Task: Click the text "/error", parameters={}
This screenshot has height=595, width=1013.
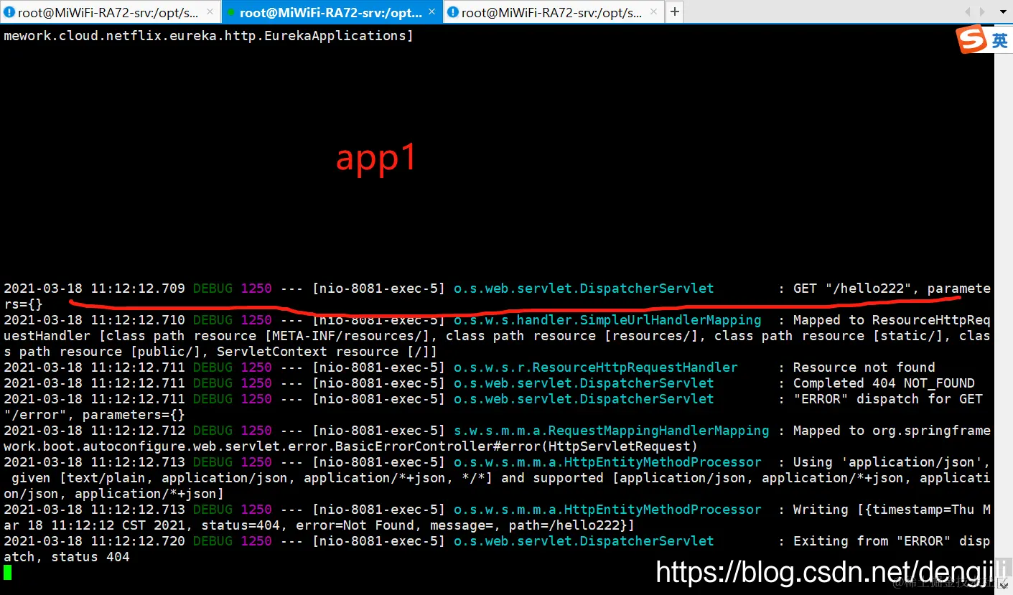Action: click(x=94, y=415)
